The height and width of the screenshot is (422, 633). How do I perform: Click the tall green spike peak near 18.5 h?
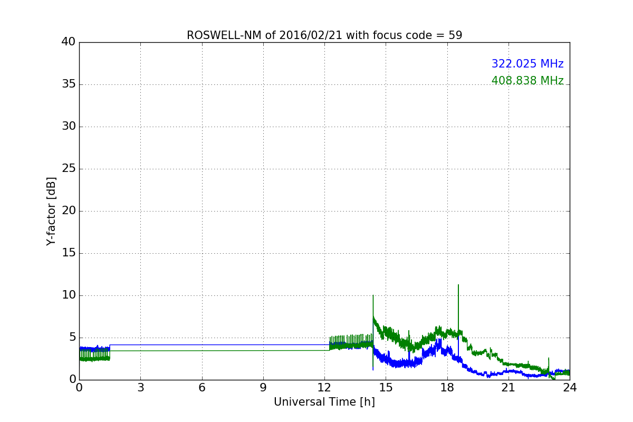458,285
